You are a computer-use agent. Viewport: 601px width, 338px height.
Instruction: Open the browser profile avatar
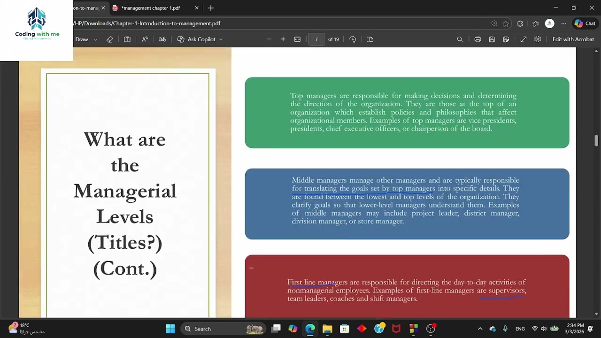pos(549,23)
